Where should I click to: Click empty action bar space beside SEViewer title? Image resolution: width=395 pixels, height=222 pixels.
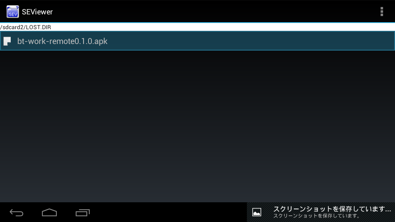(206, 12)
